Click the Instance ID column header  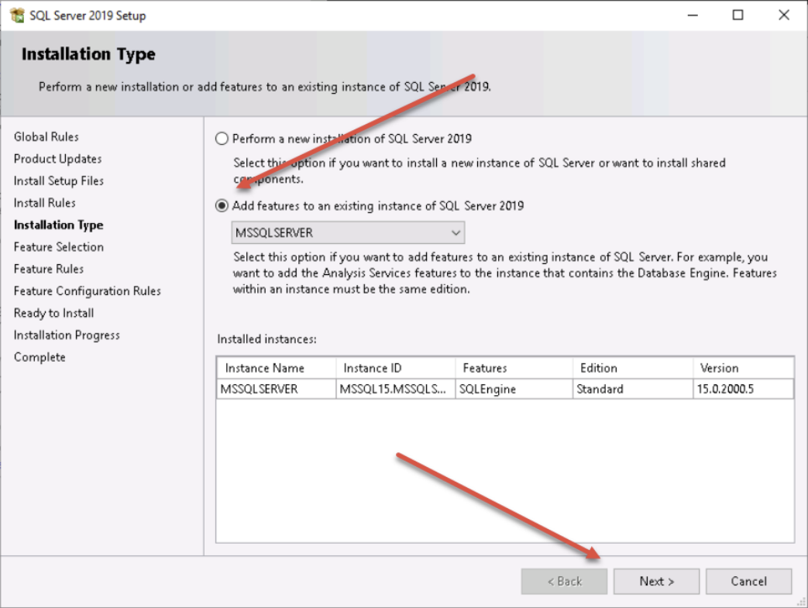pyautogui.click(x=396, y=368)
